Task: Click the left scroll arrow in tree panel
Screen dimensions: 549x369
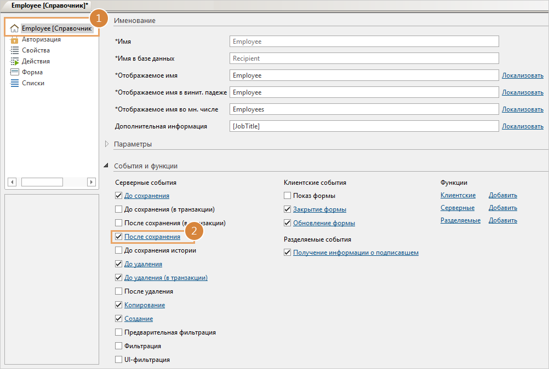Action: [12, 182]
